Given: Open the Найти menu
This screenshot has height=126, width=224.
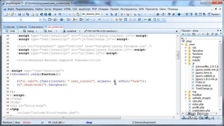Looking at the screenshot, I should click(x=39, y=9).
